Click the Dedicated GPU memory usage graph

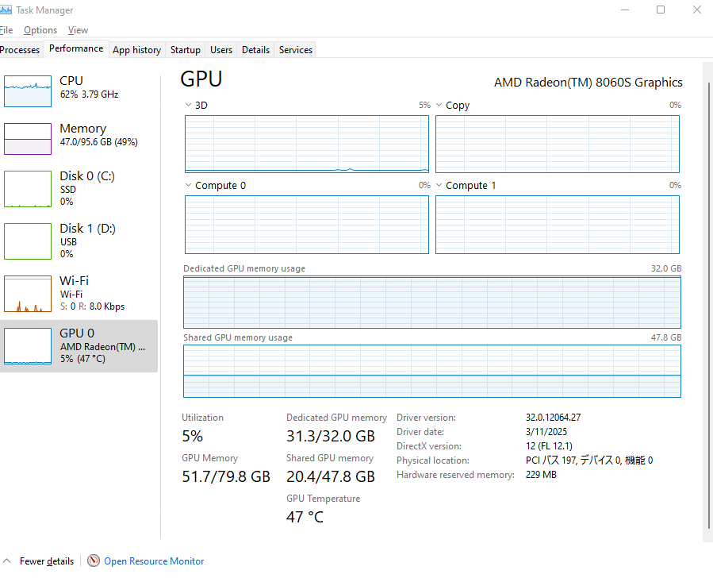click(432, 302)
